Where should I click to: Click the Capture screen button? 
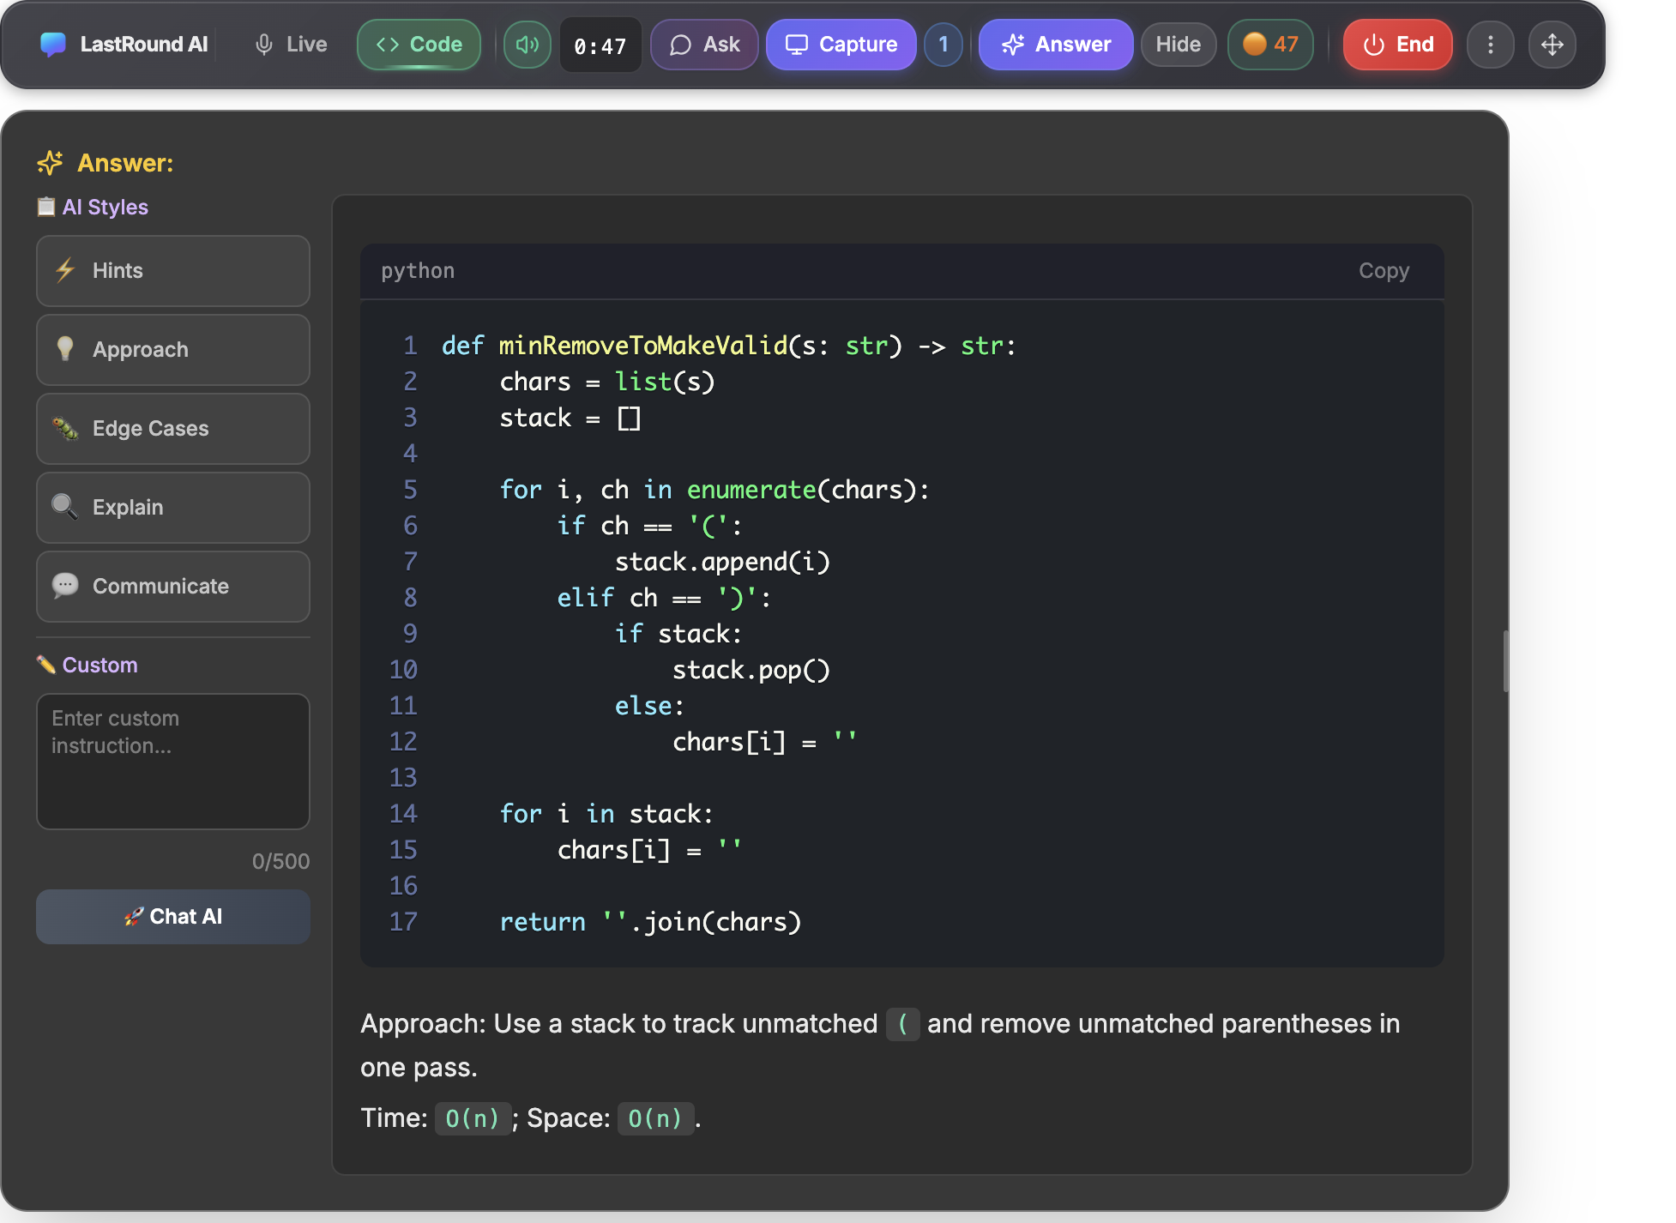(841, 45)
